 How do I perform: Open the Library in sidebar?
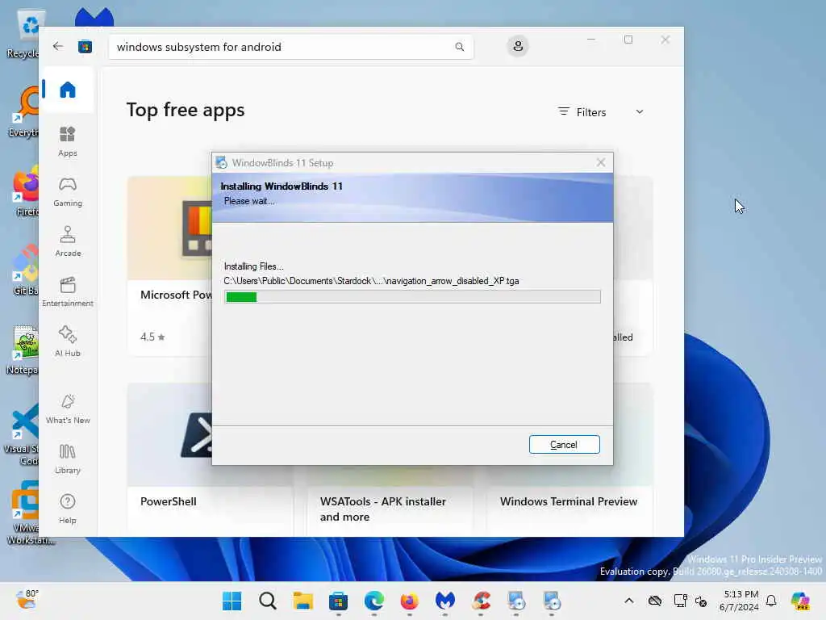68,459
